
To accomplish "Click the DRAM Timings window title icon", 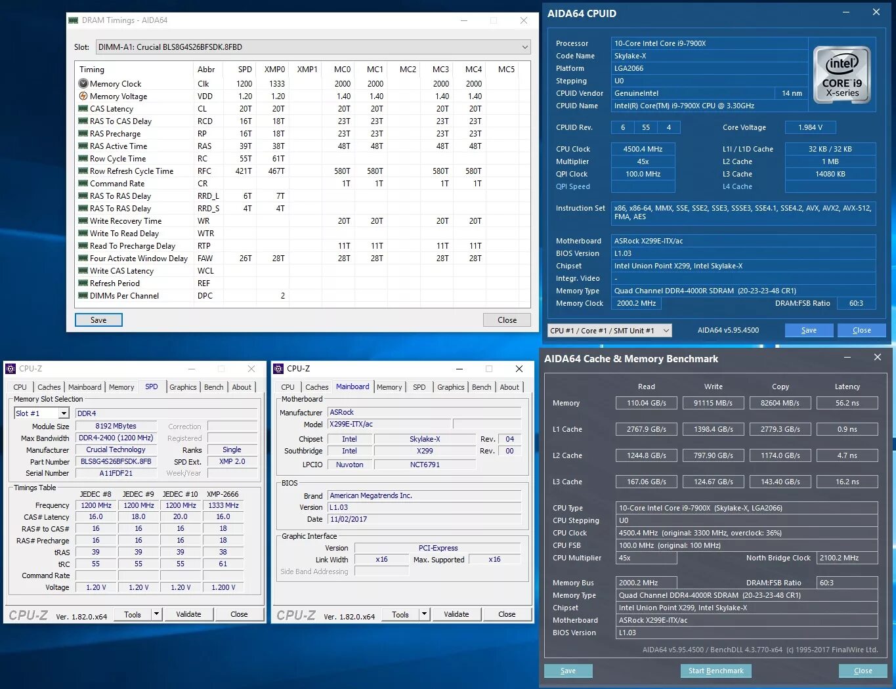I will point(74,20).
